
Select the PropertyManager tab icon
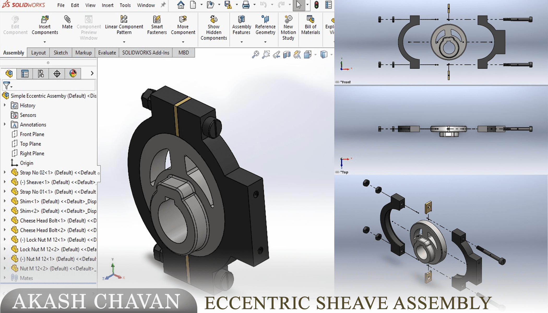(x=25, y=74)
